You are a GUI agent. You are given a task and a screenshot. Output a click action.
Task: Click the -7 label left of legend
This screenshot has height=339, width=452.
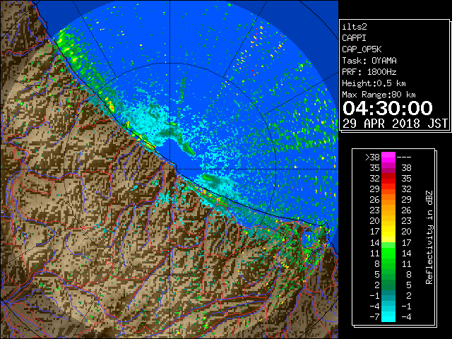click(x=374, y=317)
